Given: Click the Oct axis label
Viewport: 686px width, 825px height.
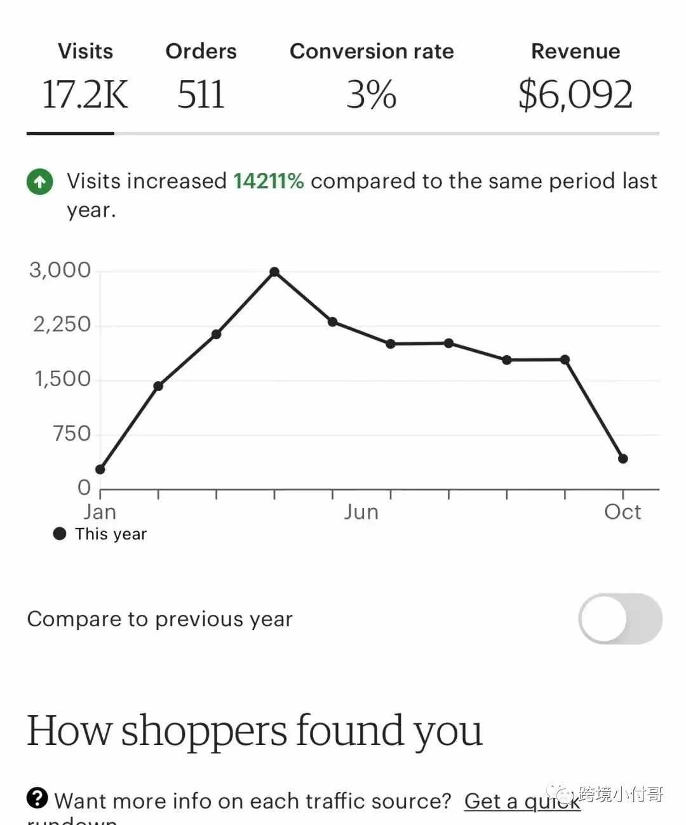Looking at the screenshot, I should tap(622, 512).
